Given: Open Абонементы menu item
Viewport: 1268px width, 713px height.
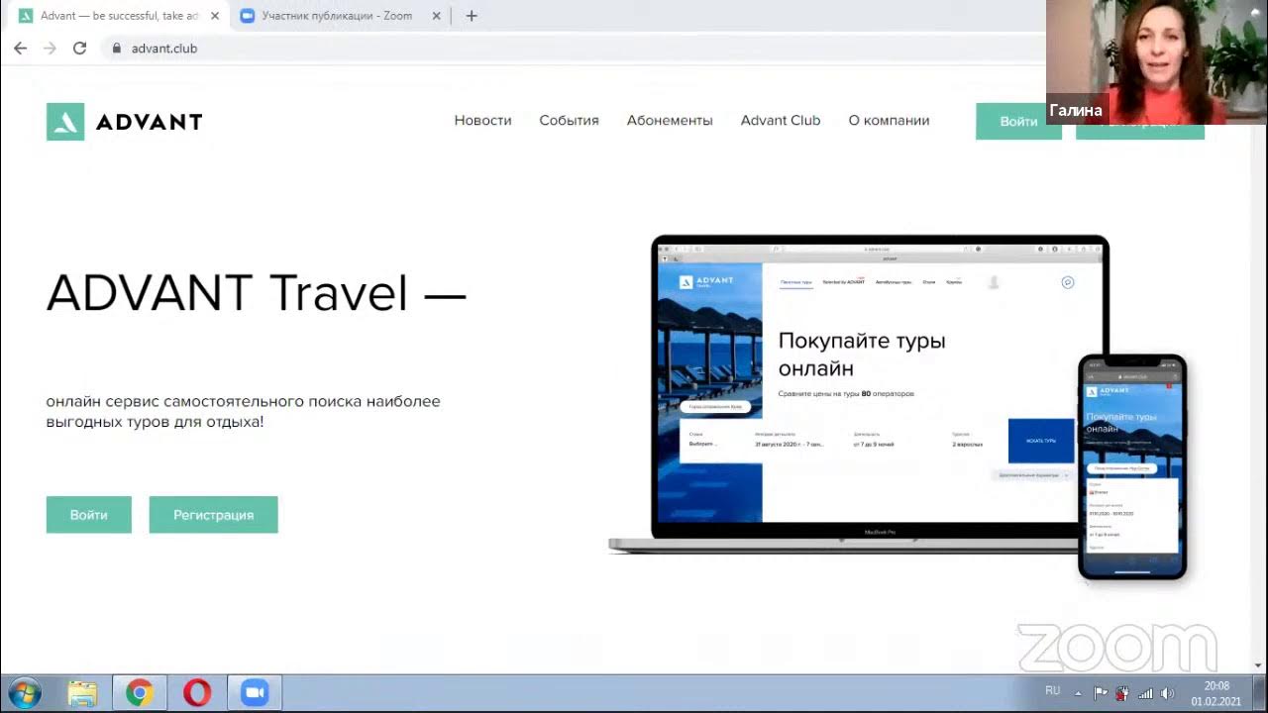Looking at the screenshot, I should tap(670, 121).
